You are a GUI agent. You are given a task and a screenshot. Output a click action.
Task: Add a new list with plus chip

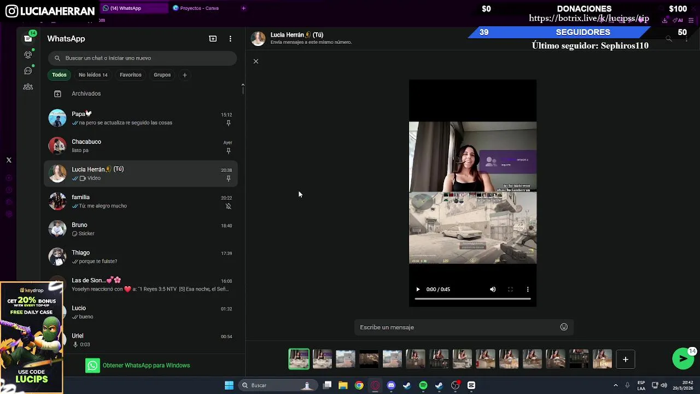click(184, 75)
